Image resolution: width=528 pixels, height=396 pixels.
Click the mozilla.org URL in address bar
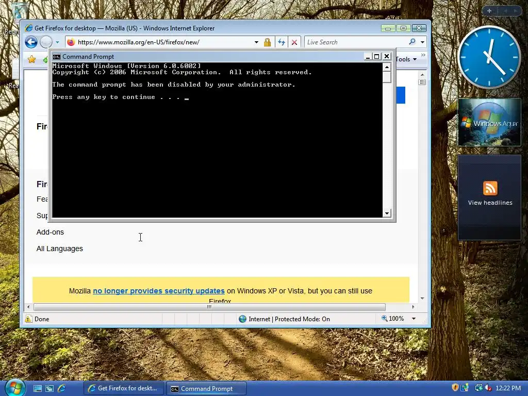point(138,42)
